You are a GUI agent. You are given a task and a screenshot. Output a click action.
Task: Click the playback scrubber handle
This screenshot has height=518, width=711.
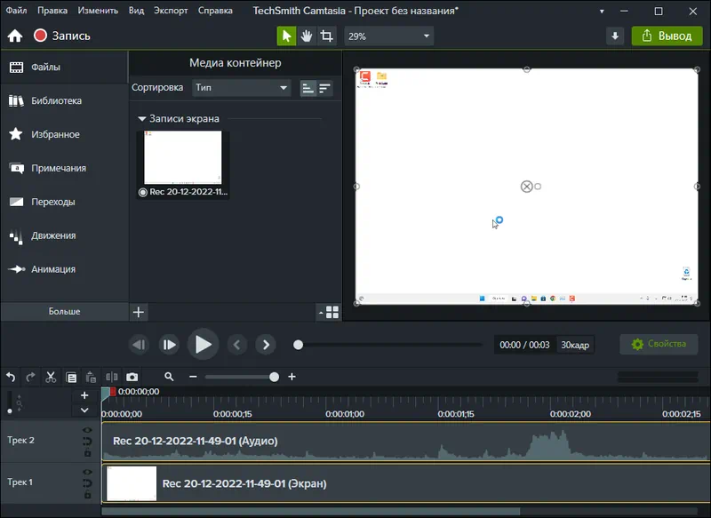click(x=298, y=345)
